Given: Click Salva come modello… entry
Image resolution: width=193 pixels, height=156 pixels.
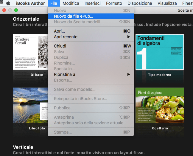Looking at the screenshot, I should (x=91, y=89).
